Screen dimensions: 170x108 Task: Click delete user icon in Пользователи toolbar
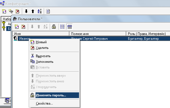coord(23,26)
